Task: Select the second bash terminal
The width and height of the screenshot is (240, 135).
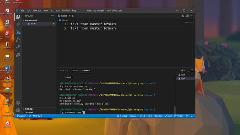Action: pos(185,78)
